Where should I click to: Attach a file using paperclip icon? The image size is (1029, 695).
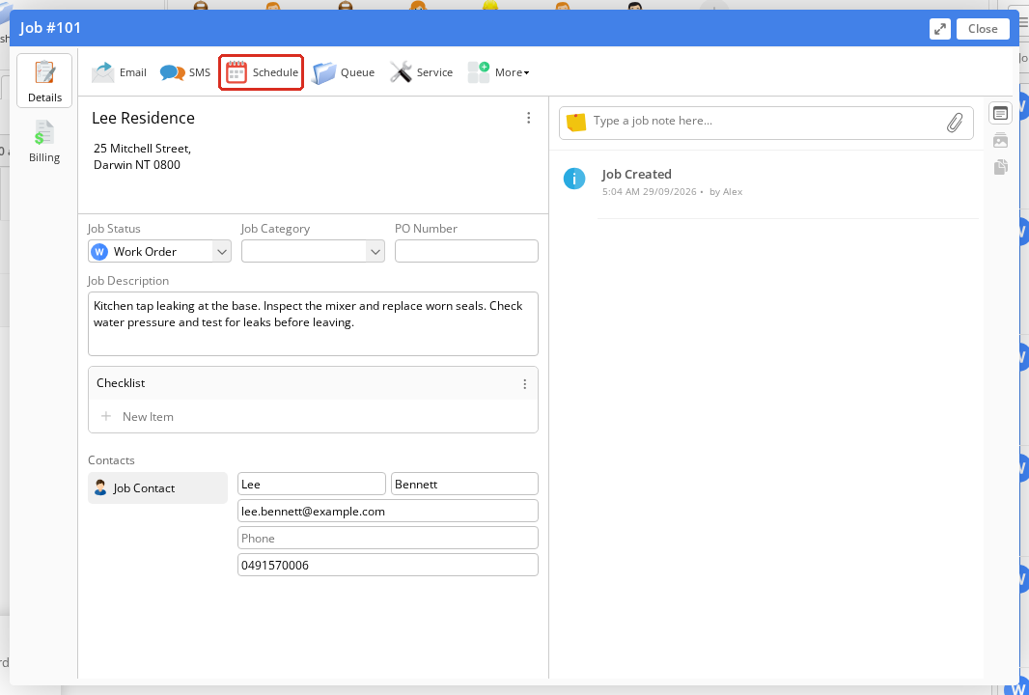(x=955, y=122)
